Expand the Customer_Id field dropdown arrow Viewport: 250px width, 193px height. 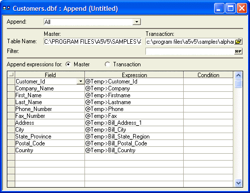[81, 82]
